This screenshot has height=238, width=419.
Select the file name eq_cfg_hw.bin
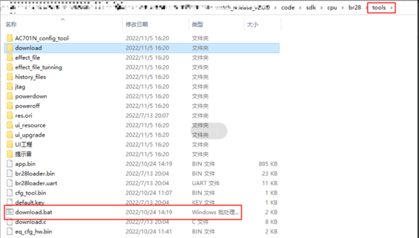click(34, 231)
